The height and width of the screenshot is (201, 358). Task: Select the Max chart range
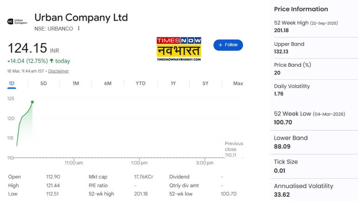[238, 83]
